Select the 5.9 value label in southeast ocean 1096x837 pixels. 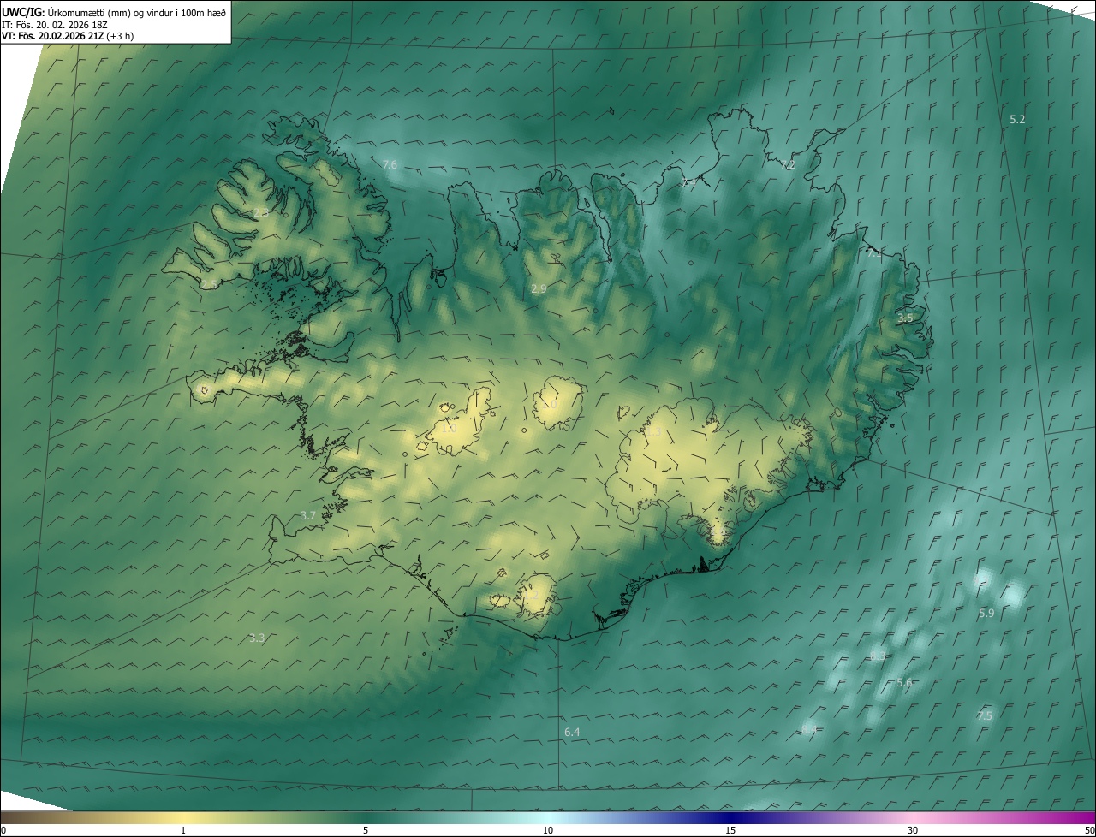(986, 613)
